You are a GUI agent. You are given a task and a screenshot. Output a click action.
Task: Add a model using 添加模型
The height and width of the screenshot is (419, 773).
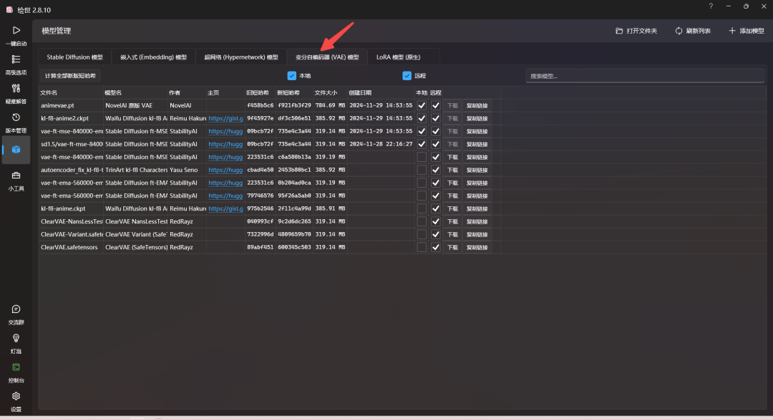pyautogui.click(x=744, y=31)
